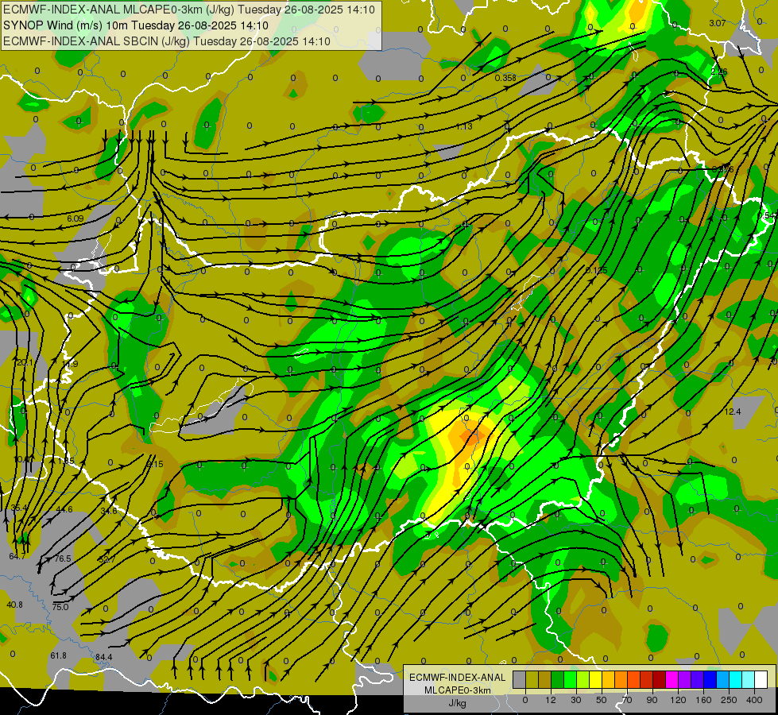Click the map value 32.7
778x715 pixels.
(x=106, y=559)
